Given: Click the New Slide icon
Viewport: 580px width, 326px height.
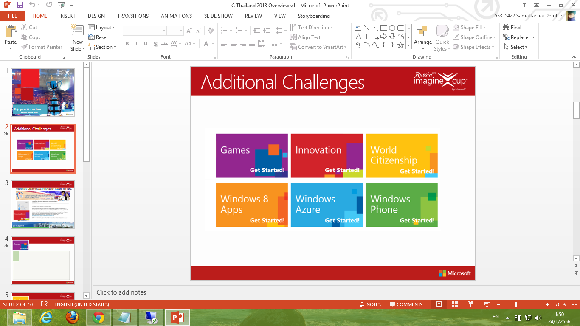Looking at the screenshot, I should click(77, 31).
